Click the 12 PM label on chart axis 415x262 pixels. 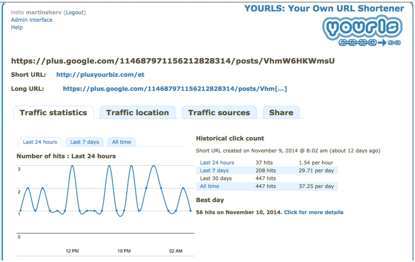coord(72,251)
